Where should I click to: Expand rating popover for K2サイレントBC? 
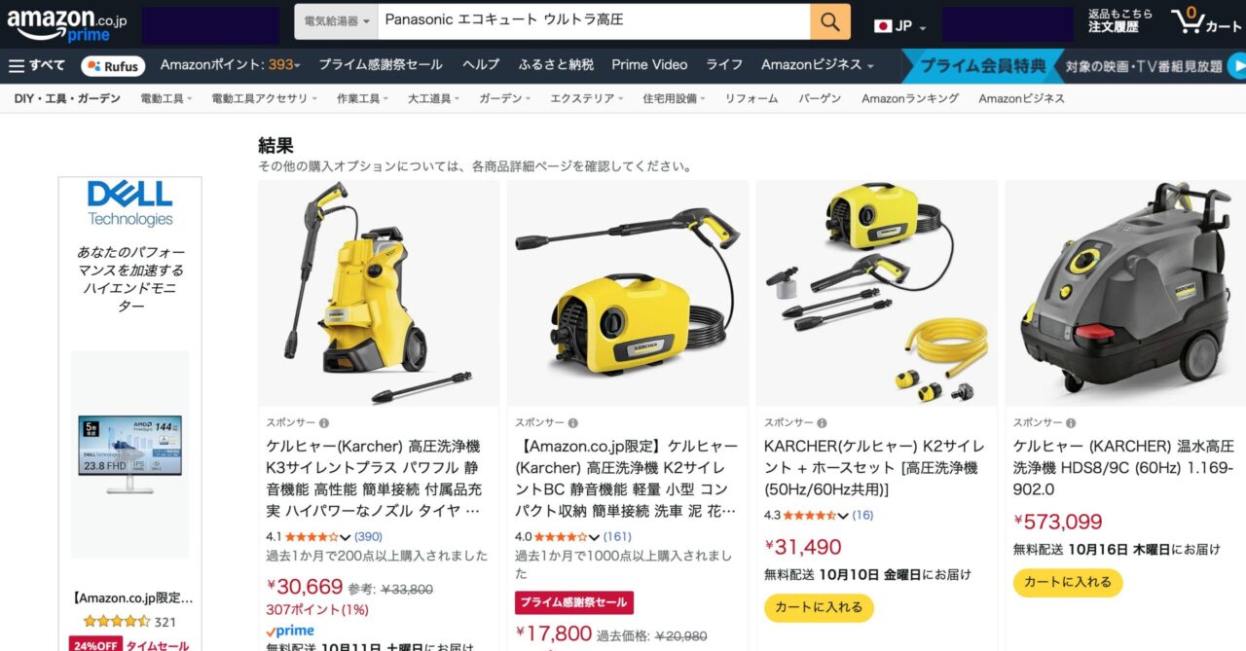click(x=594, y=537)
